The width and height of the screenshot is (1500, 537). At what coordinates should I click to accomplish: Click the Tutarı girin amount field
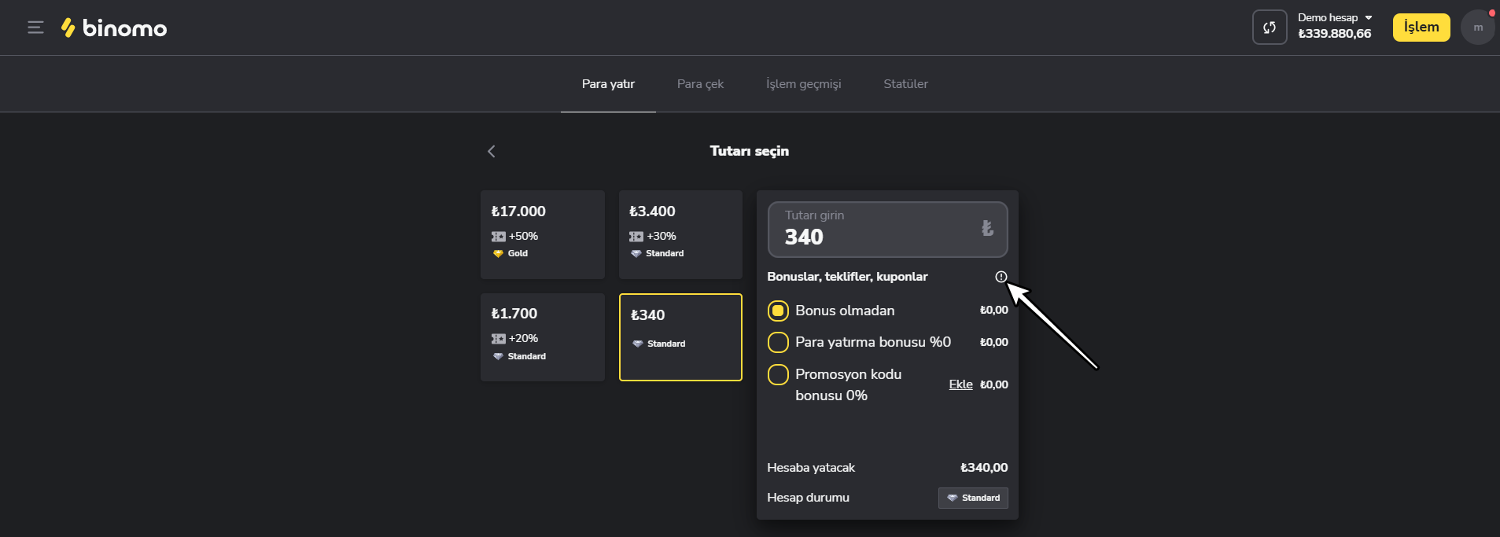pyautogui.click(x=873, y=230)
